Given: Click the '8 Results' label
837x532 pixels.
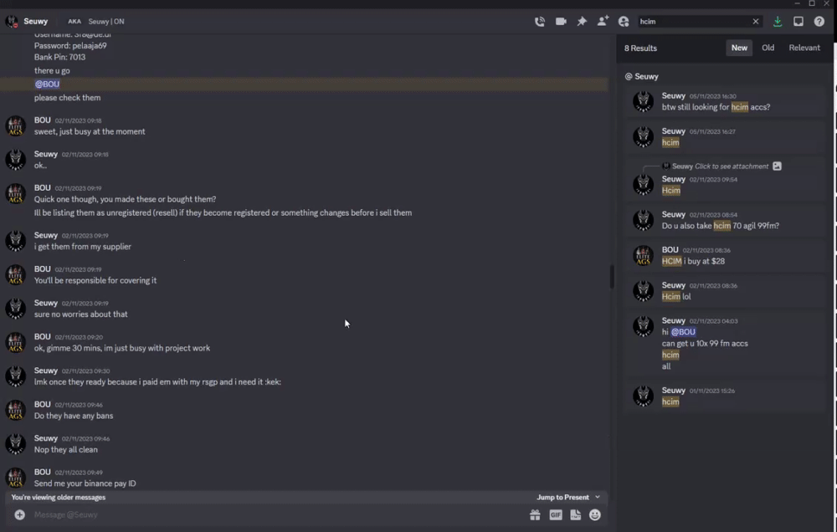Looking at the screenshot, I should pos(640,48).
